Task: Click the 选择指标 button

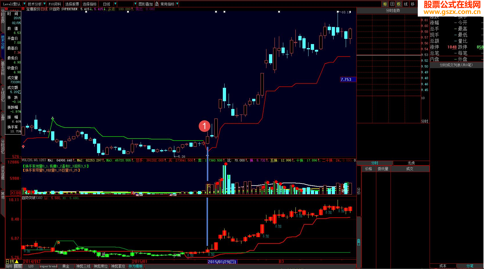Action: pyautogui.click(x=89, y=4)
